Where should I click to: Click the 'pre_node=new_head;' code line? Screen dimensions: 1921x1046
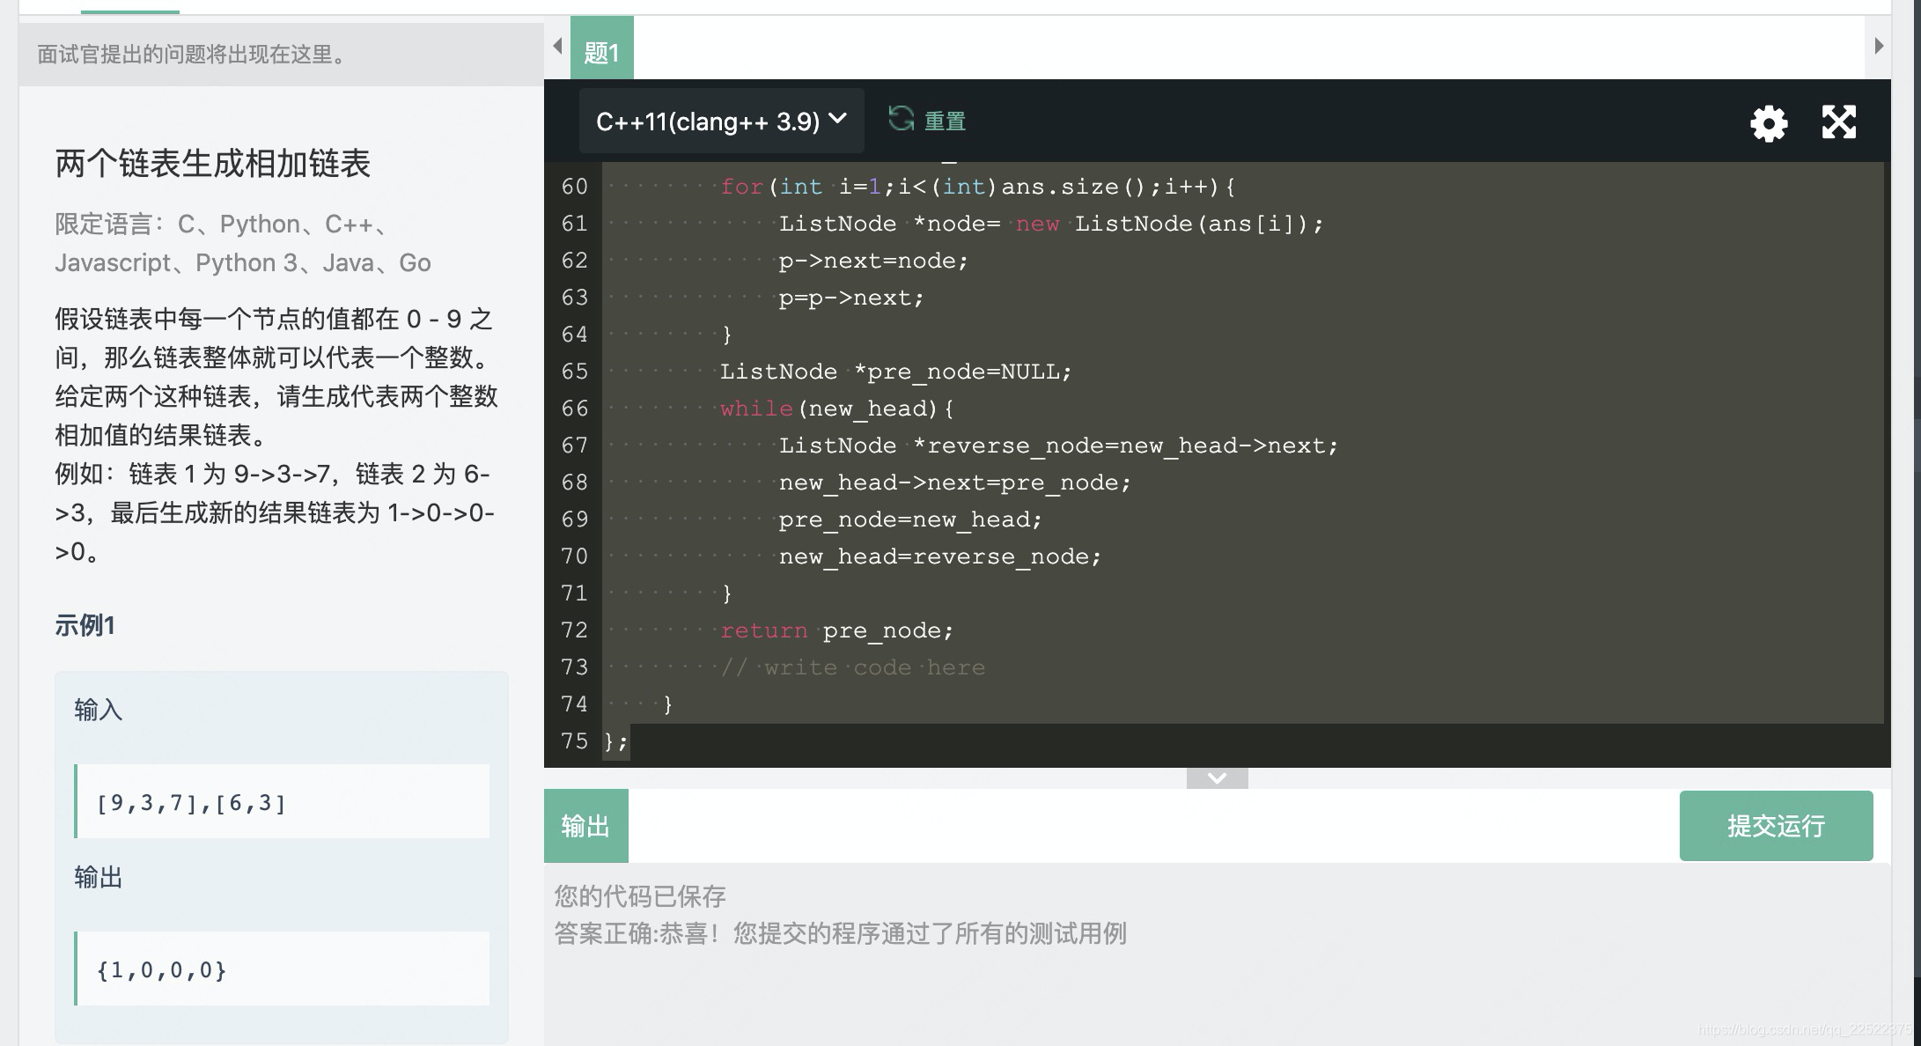(910, 519)
